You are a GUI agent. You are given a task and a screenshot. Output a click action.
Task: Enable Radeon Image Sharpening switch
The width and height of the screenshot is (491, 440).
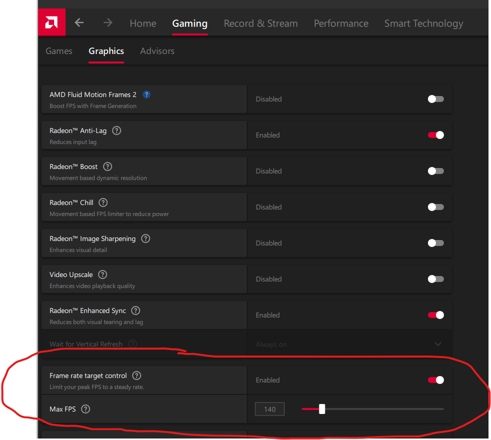[x=435, y=243]
